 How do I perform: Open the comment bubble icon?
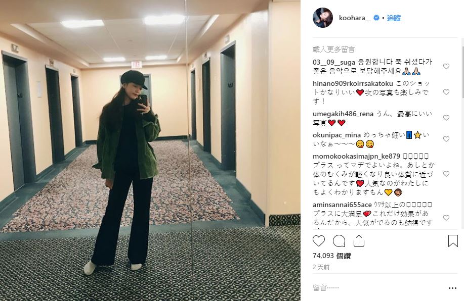pyautogui.click(x=339, y=241)
